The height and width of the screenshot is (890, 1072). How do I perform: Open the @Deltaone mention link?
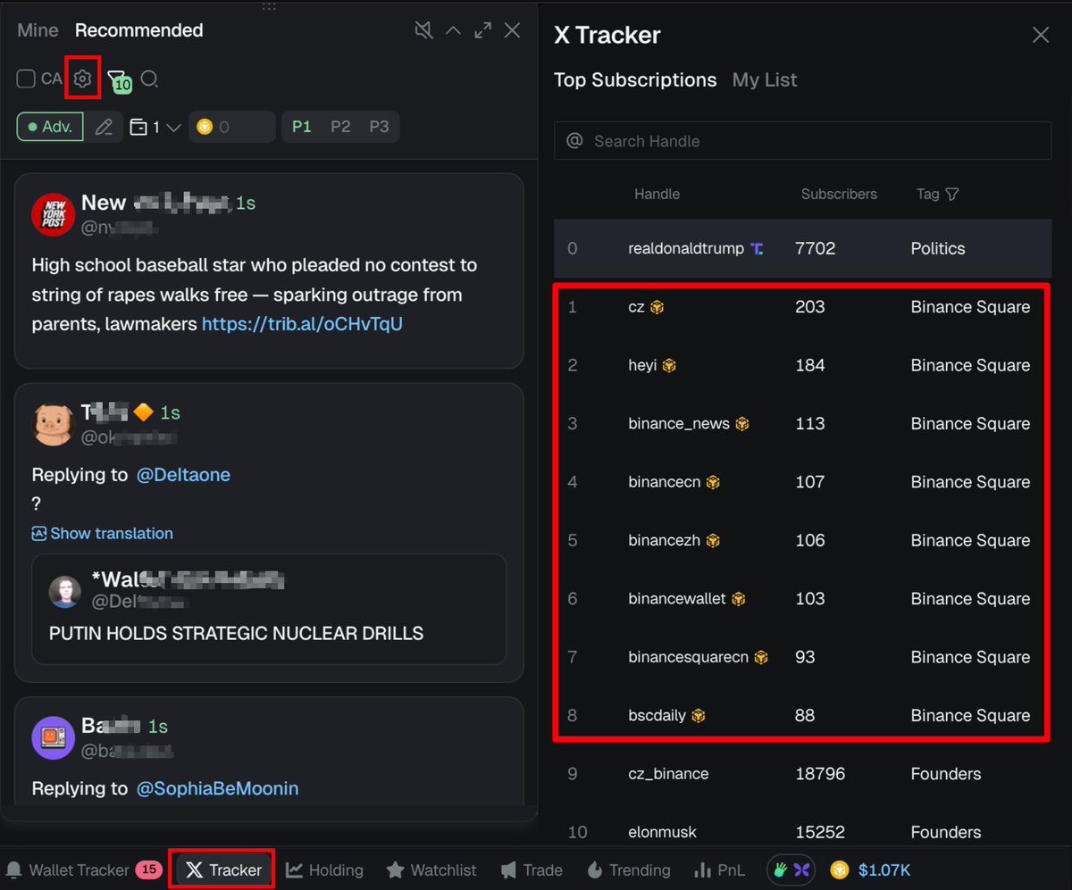click(183, 475)
